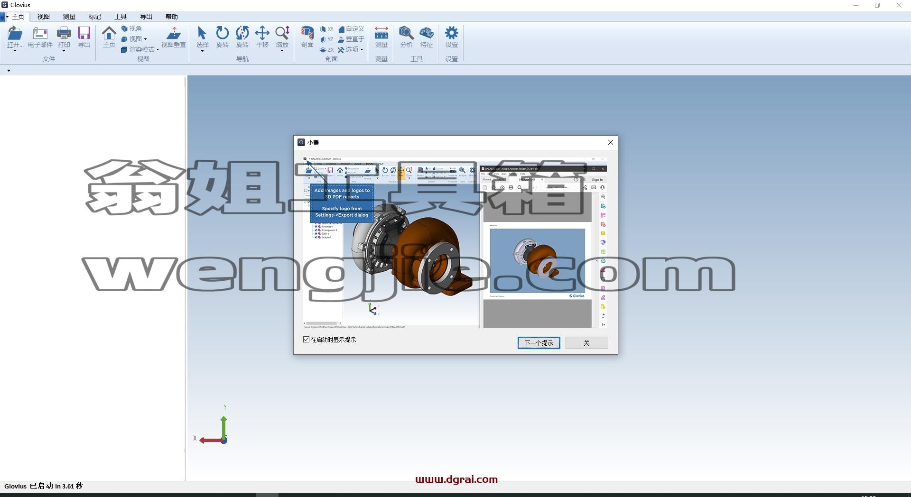Switch to the 导出 tab
Viewport: 911px width, 497px height.
[146, 17]
